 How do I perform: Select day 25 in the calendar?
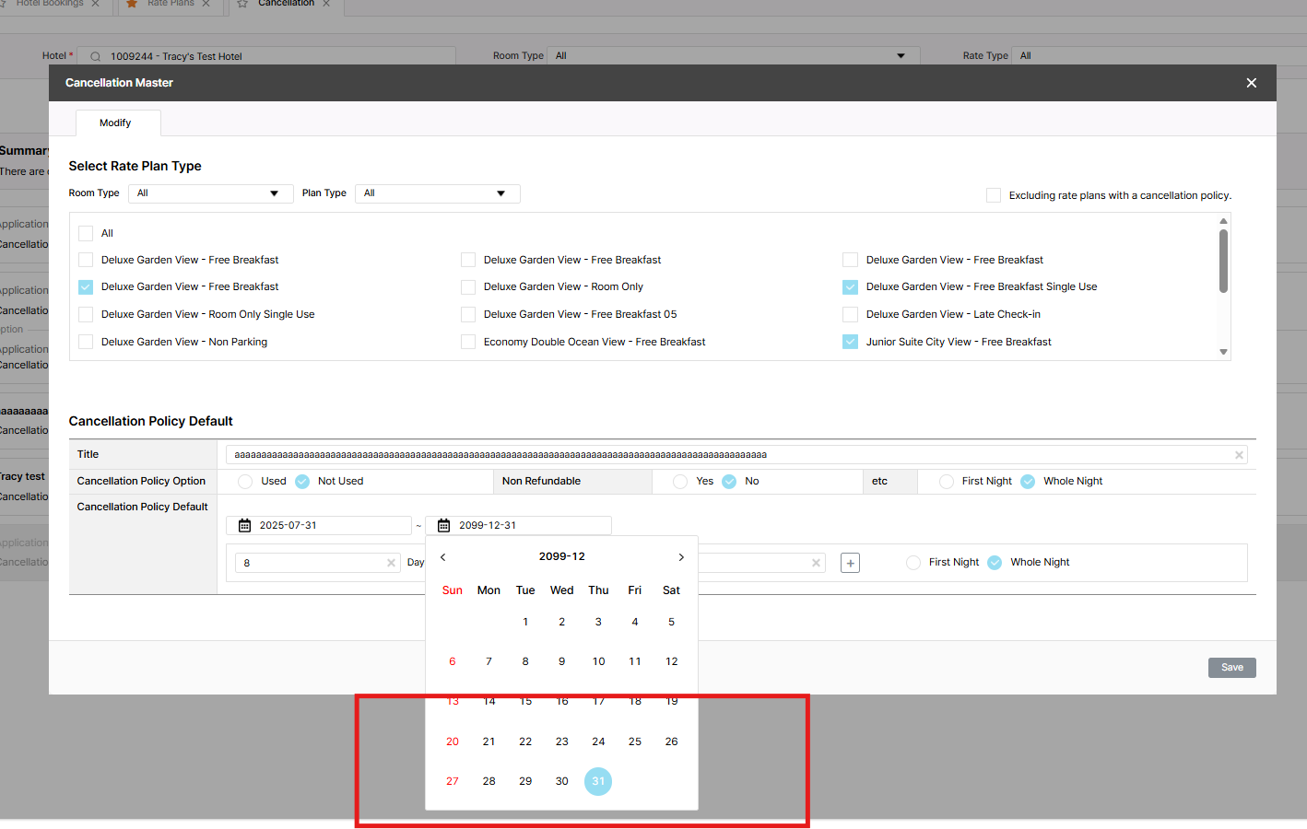(635, 741)
